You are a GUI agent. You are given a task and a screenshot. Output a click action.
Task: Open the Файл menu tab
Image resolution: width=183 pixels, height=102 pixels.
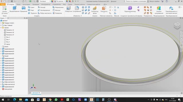[x=3, y=5]
